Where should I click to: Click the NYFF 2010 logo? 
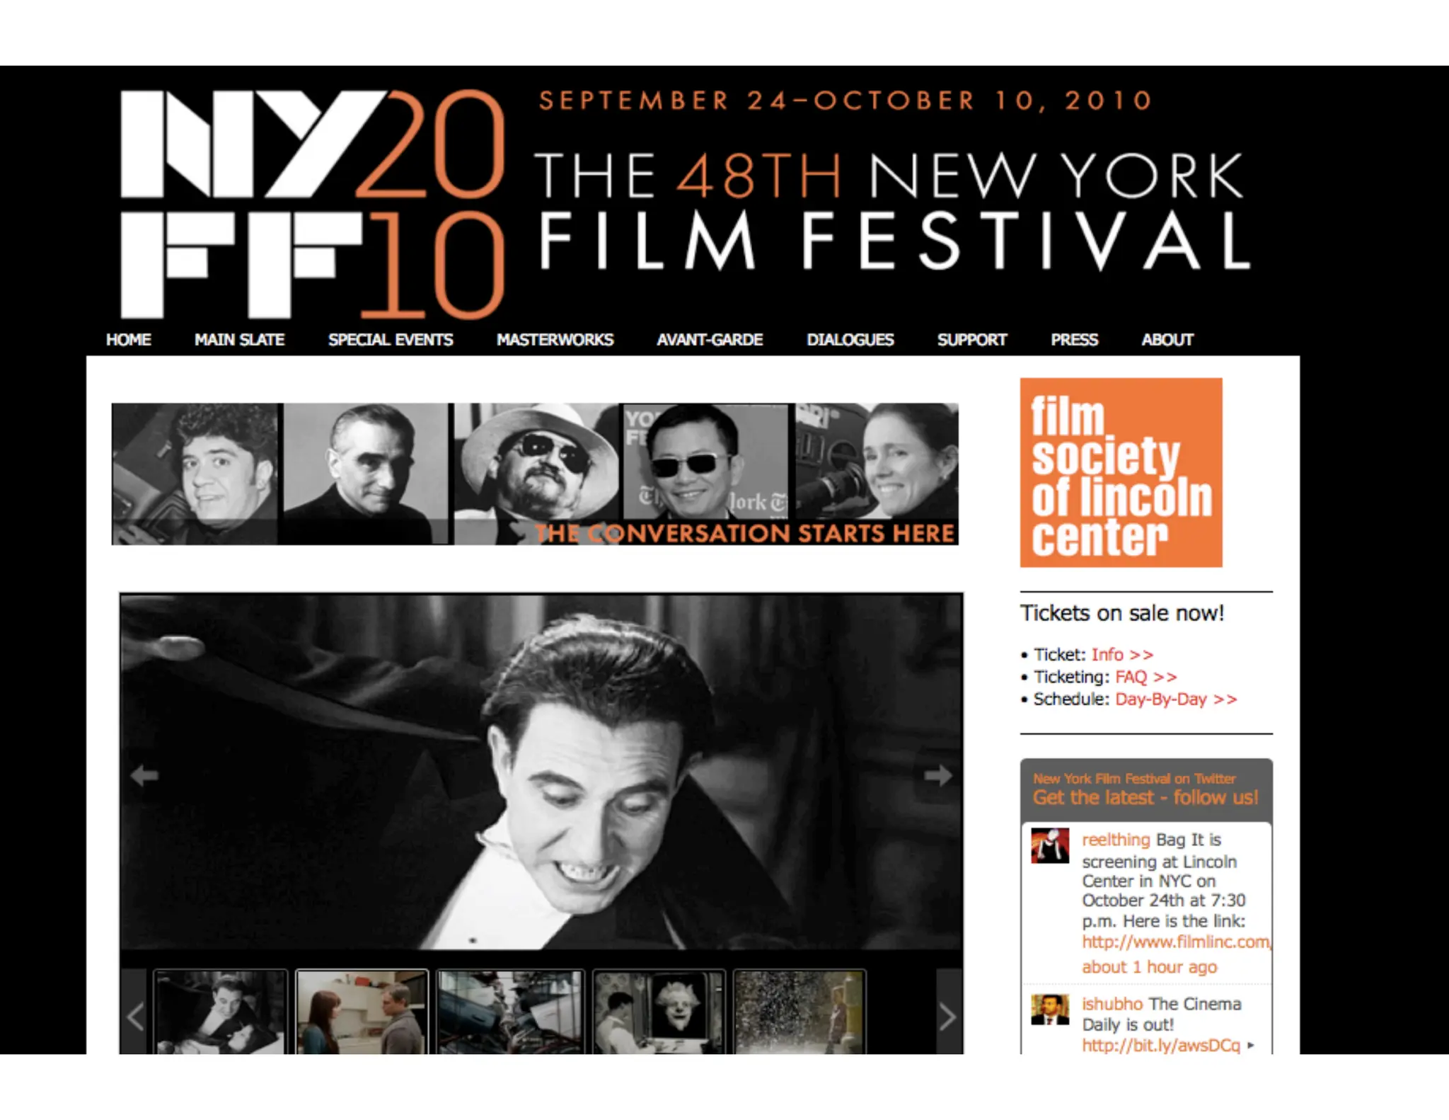click(x=312, y=205)
